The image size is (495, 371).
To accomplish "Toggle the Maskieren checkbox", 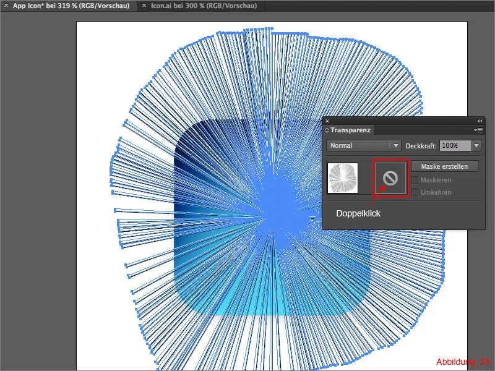I will (x=415, y=180).
